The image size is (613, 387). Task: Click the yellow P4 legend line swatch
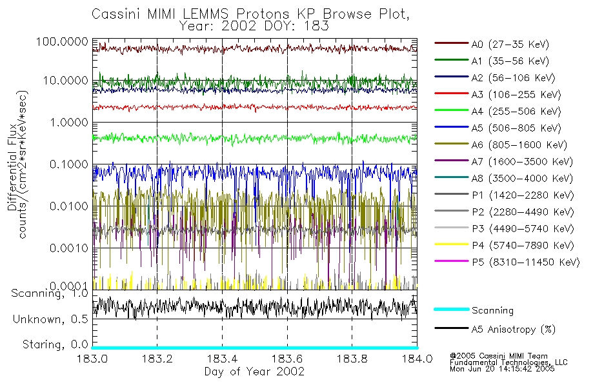coord(451,244)
